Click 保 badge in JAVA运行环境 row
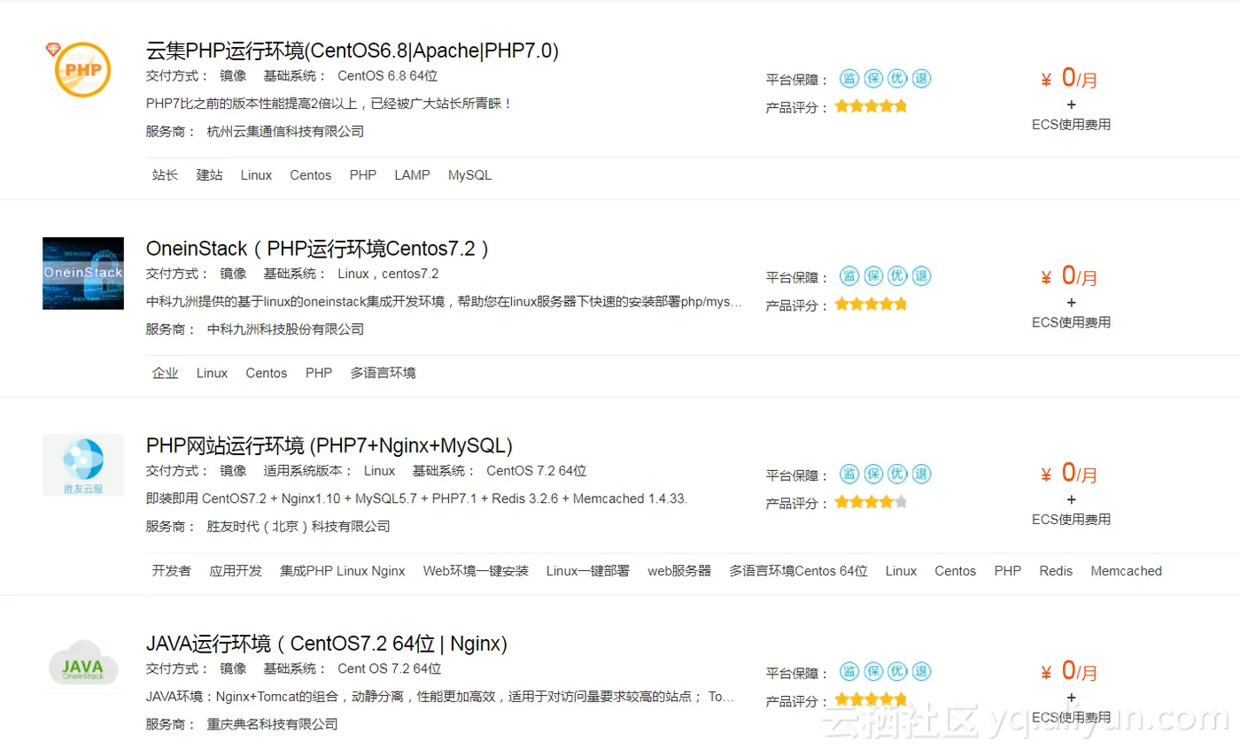This screenshot has height=749, width=1240. point(874,672)
